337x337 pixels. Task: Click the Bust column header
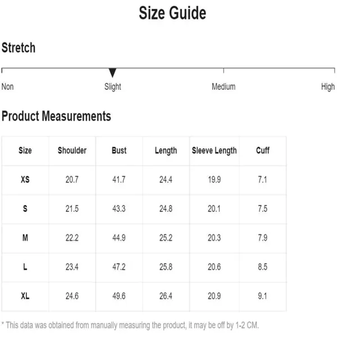119,151
